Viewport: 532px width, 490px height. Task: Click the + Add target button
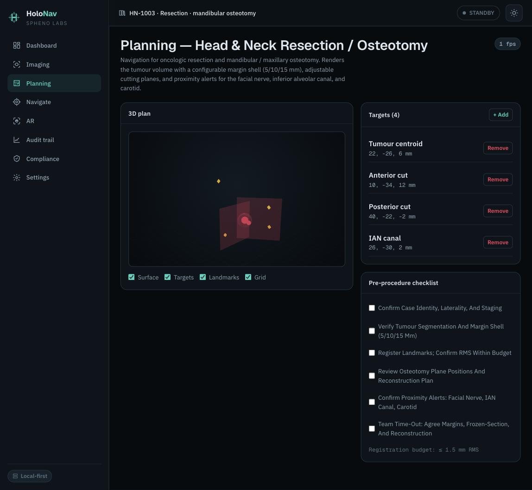point(500,115)
